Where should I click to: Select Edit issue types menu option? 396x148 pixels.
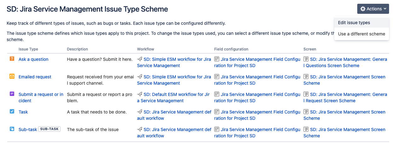[x=354, y=23]
